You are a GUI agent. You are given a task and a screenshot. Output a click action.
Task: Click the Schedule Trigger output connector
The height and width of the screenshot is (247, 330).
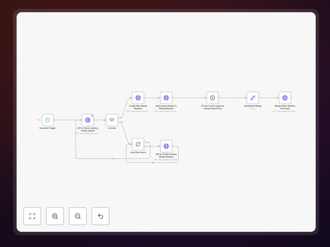point(54,120)
